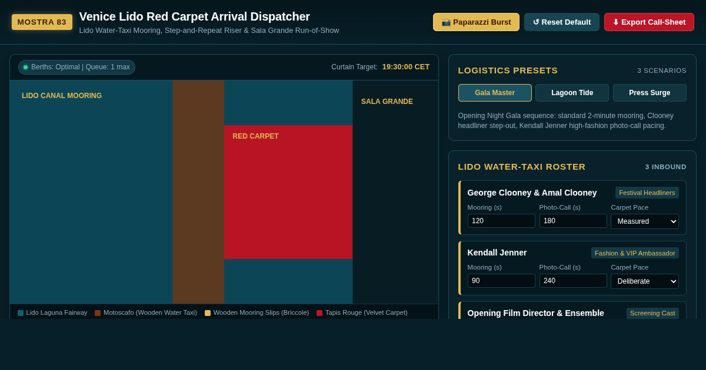The width and height of the screenshot is (706, 370).
Task: Open Carpet Pace dropdown showing Measured
Action: click(x=645, y=221)
